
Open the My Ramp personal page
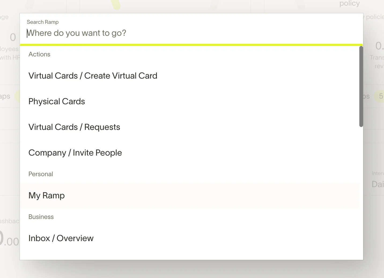pos(47,196)
